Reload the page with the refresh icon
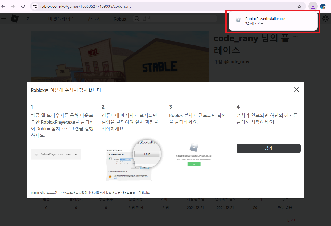This screenshot has width=331, height=226. point(23,6)
